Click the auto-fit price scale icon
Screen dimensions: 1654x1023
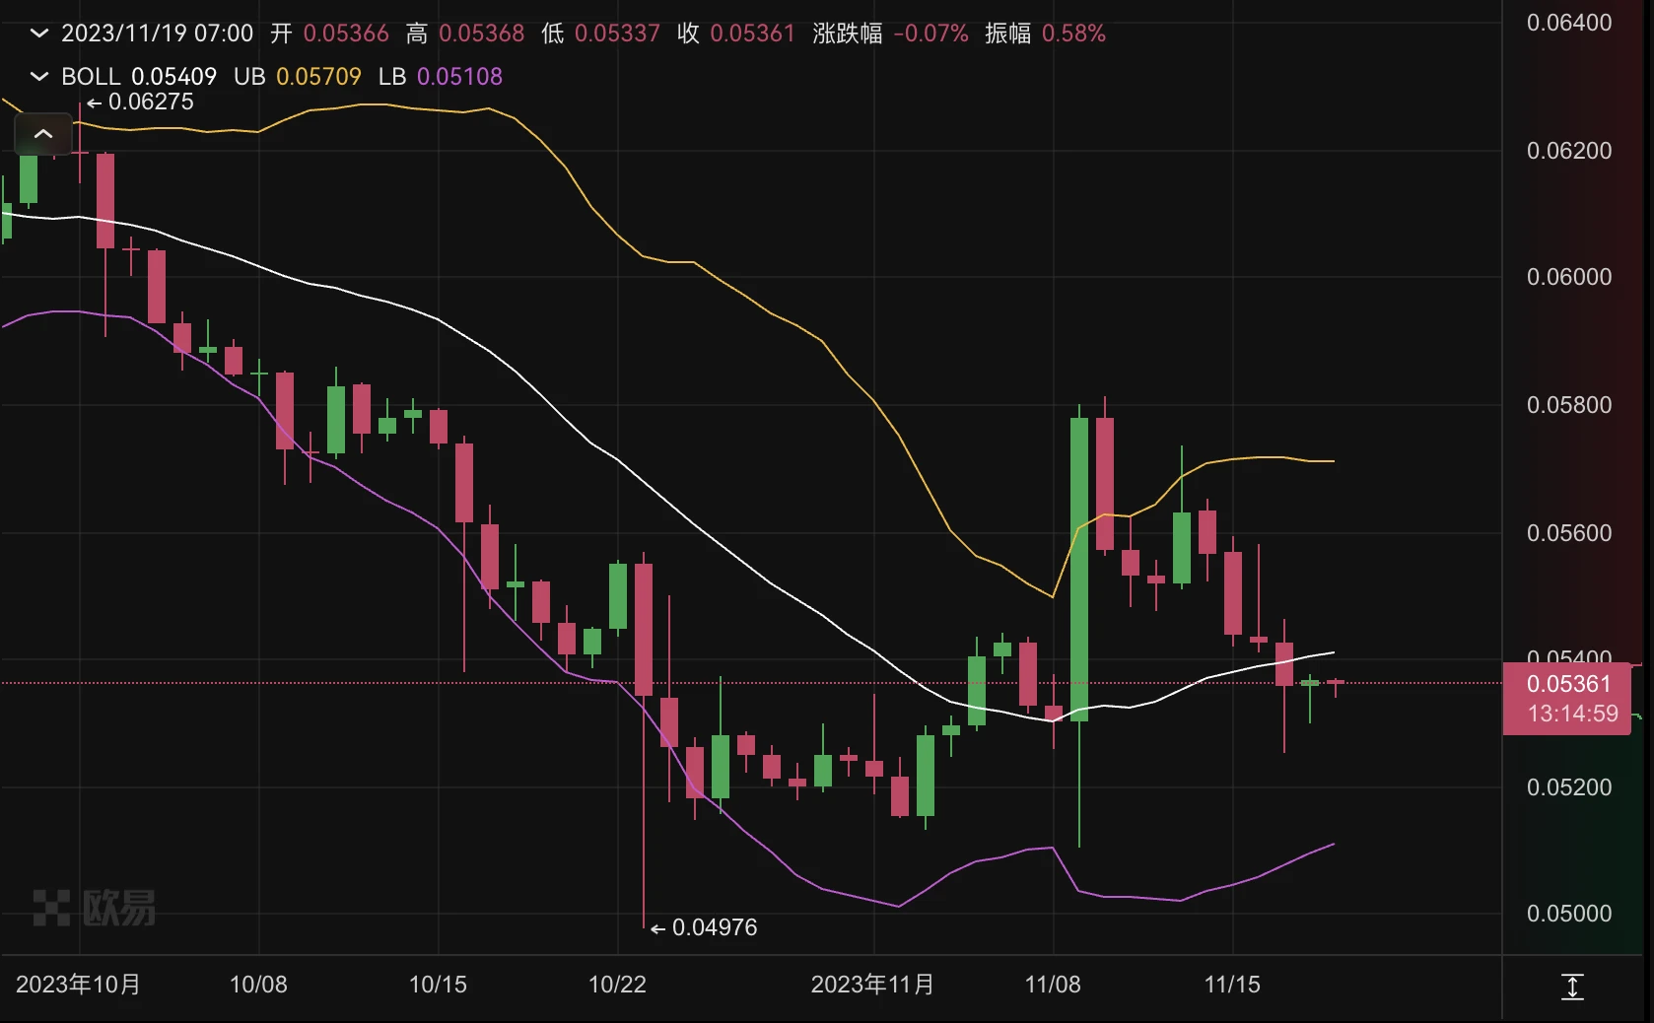1572,987
